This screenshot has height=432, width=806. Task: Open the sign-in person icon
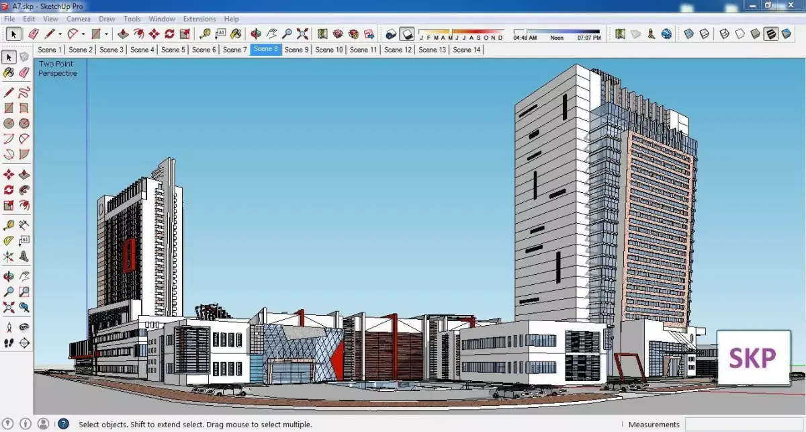click(44, 424)
